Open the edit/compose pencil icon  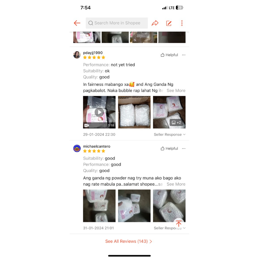pyautogui.click(x=169, y=23)
